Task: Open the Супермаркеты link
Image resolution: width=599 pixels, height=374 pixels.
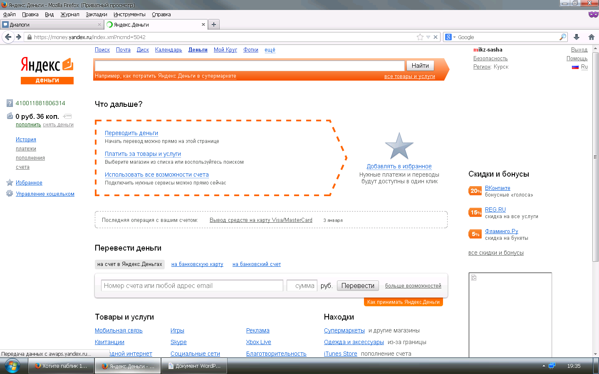Action: (x=344, y=330)
